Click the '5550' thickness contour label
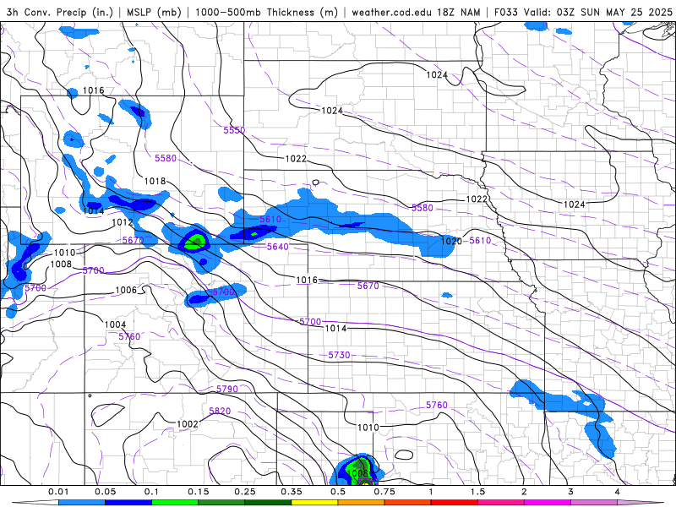Image resolution: width=676 pixels, height=507 pixels. pos(234,130)
